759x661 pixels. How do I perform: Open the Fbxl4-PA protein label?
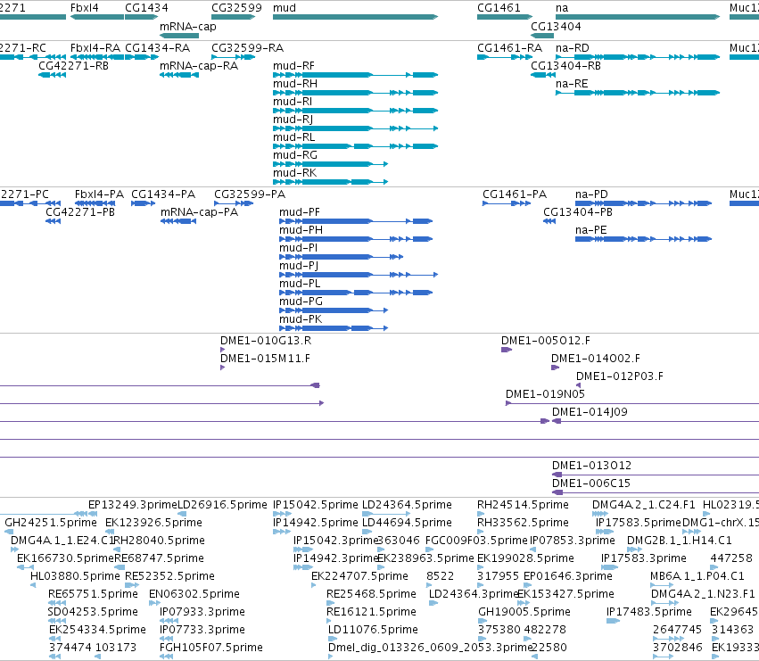[99, 194]
